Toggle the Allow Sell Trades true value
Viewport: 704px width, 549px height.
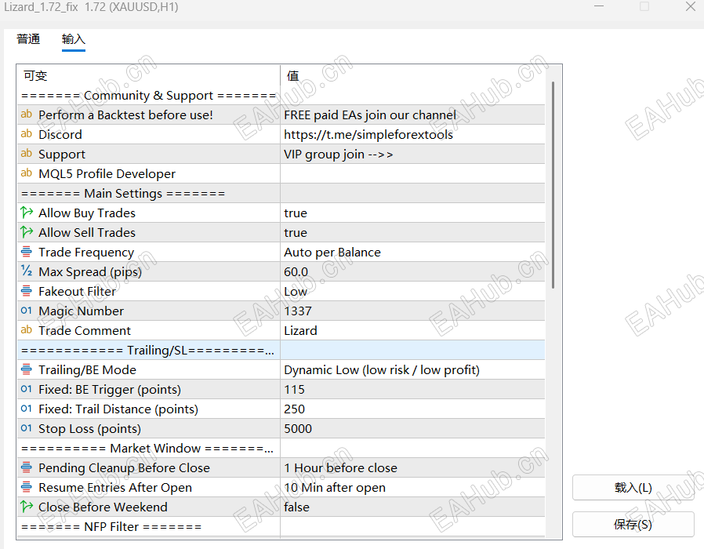pos(412,233)
